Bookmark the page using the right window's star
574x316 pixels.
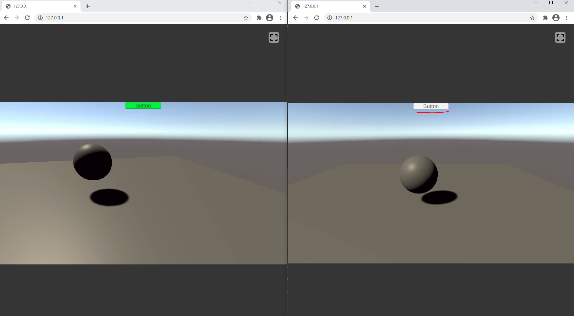pos(532,18)
